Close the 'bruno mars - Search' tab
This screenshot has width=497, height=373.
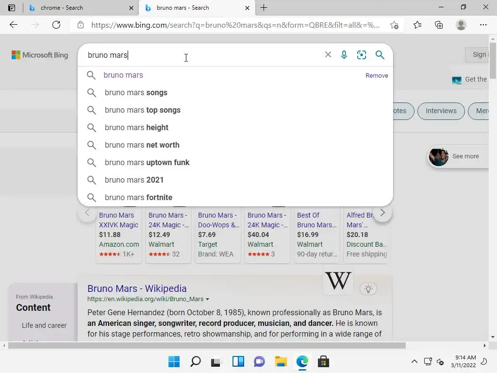click(x=247, y=8)
